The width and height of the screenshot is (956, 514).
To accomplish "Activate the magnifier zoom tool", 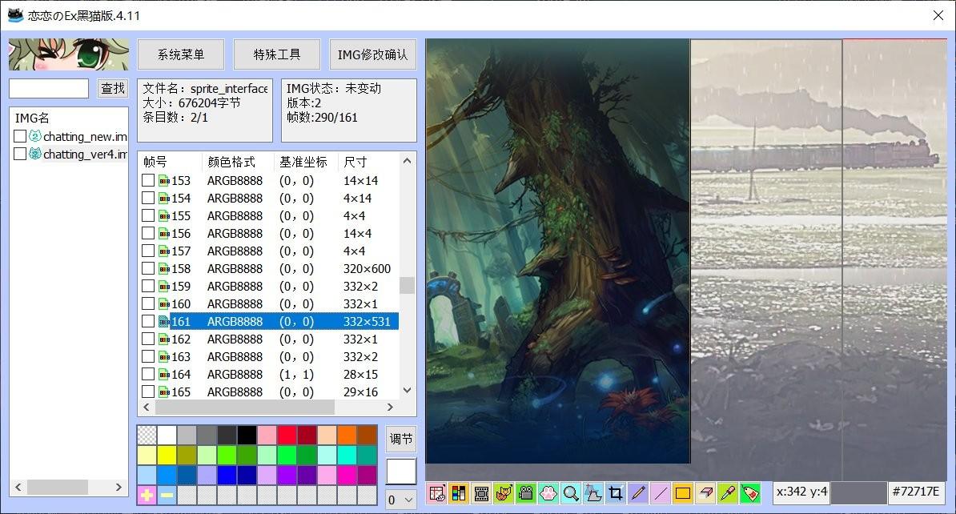I will click(571, 493).
